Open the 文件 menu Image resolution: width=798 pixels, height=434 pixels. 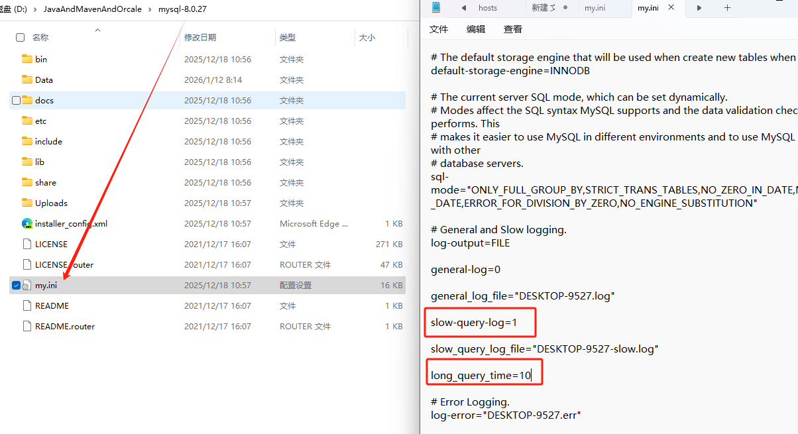439,29
